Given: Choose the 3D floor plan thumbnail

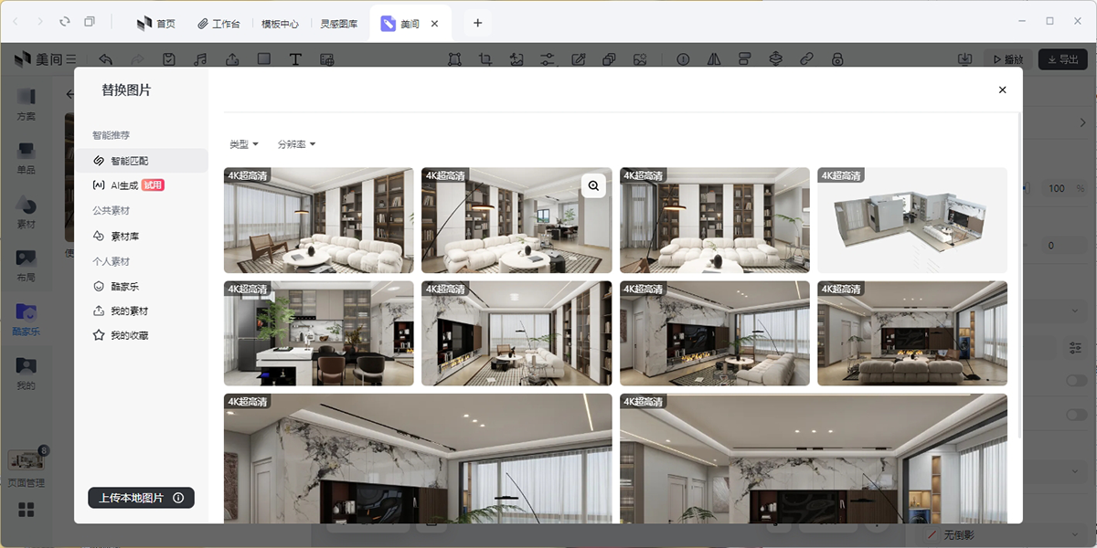Looking at the screenshot, I should point(911,220).
